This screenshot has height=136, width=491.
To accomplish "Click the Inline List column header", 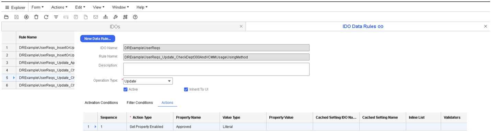I will pos(423,117).
